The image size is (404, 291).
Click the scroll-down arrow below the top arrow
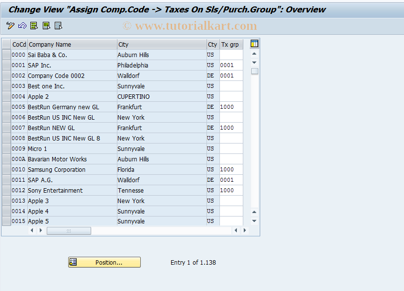coord(254,63)
